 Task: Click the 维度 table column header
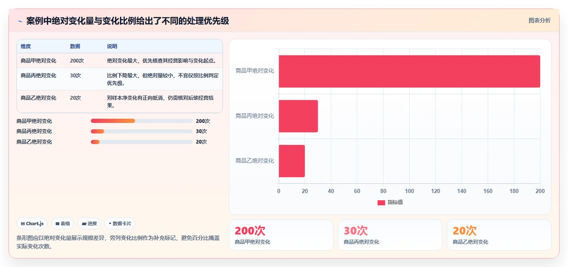coord(26,46)
